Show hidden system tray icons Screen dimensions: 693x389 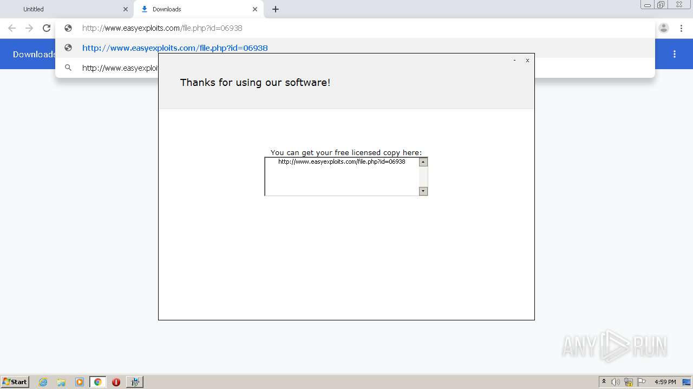point(604,382)
